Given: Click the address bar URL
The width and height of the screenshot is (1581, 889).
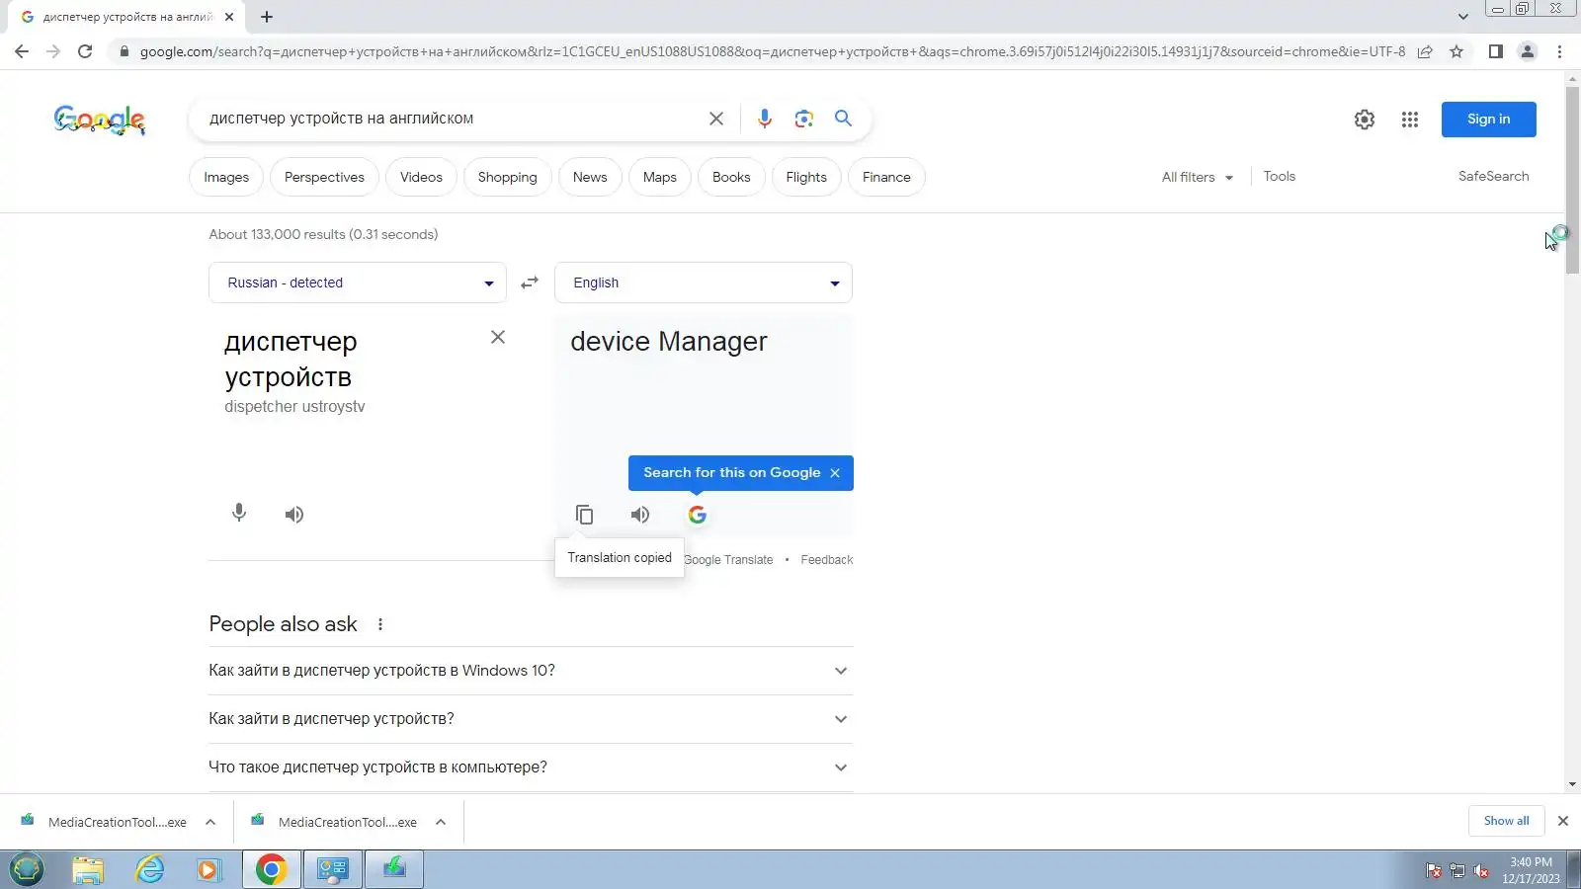Looking at the screenshot, I should point(772,51).
